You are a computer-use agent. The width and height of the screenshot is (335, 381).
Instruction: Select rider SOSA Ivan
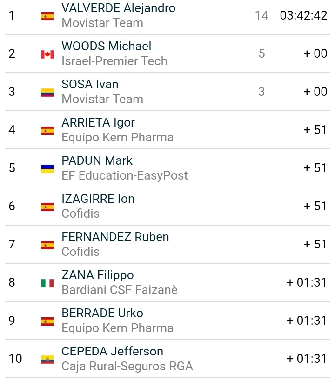click(x=90, y=85)
